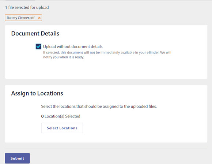Open the Select Locations picker
The height and width of the screenshot is (164, 212).
click(x=62, y=128)
